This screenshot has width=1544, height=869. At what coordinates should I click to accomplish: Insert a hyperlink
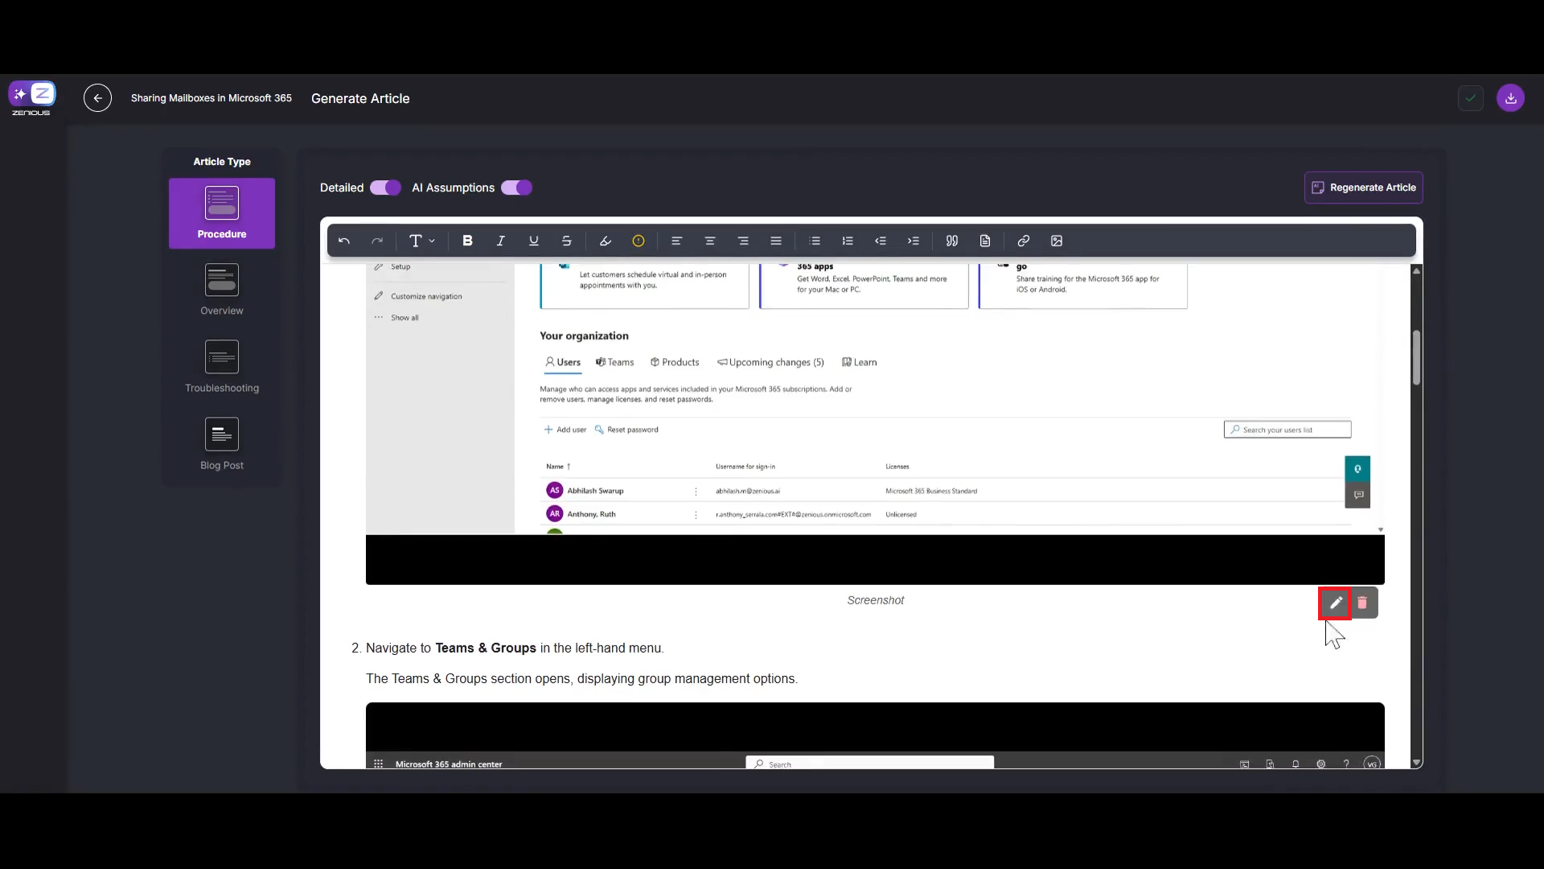coord(1023,241)
